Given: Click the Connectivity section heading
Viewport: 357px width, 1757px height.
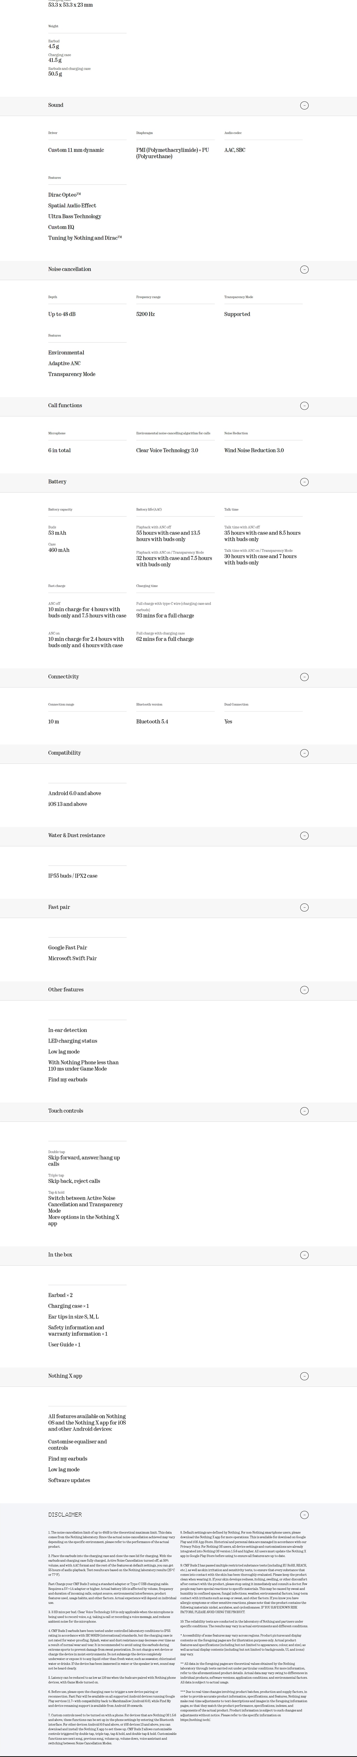Looking at the screenshot, I should coord(64,677).
